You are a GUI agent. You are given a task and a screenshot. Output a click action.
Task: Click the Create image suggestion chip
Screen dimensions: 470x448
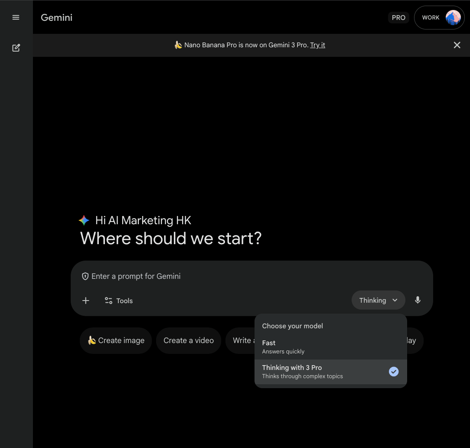pos(116,340)
